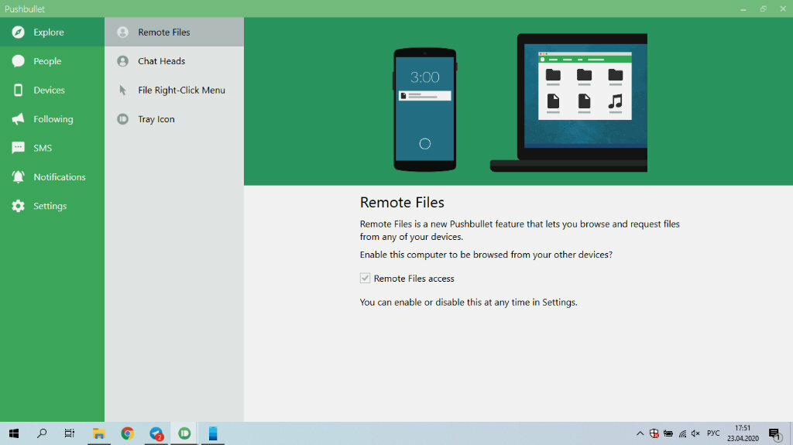This screenshot has width=793, height=445.
Task: Click the phone illustration in banner
Action: [x=425, y=110]
